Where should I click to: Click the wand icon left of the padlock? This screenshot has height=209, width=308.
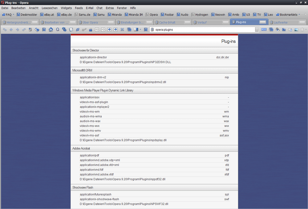point(84,29)
